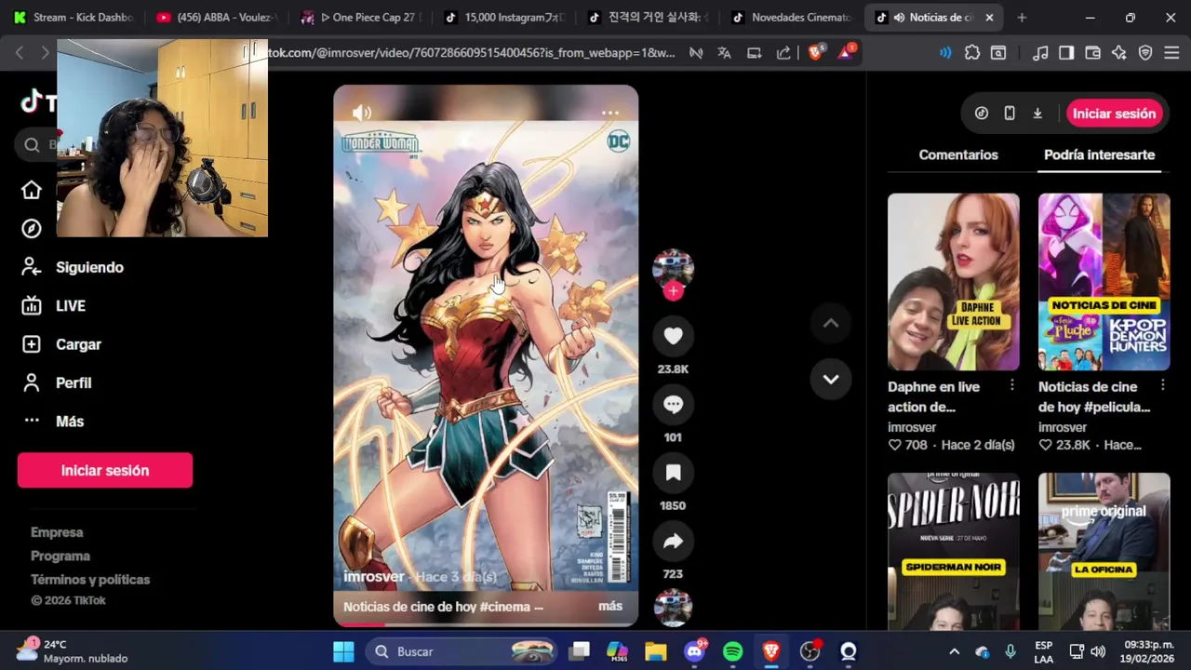Open Leo AI sparkle icon
1191x670 pixels.
pyautogui.click(x=1119, y=53)
